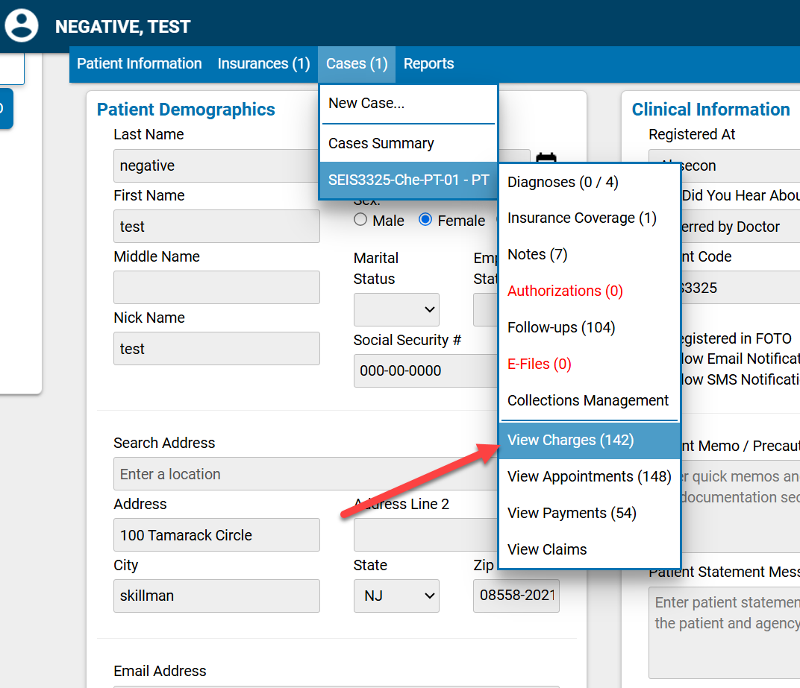This screenshot has width=800, height=688.
Task: Select the Female radio button
Action: pyautogui.click(x=426, y=220)
